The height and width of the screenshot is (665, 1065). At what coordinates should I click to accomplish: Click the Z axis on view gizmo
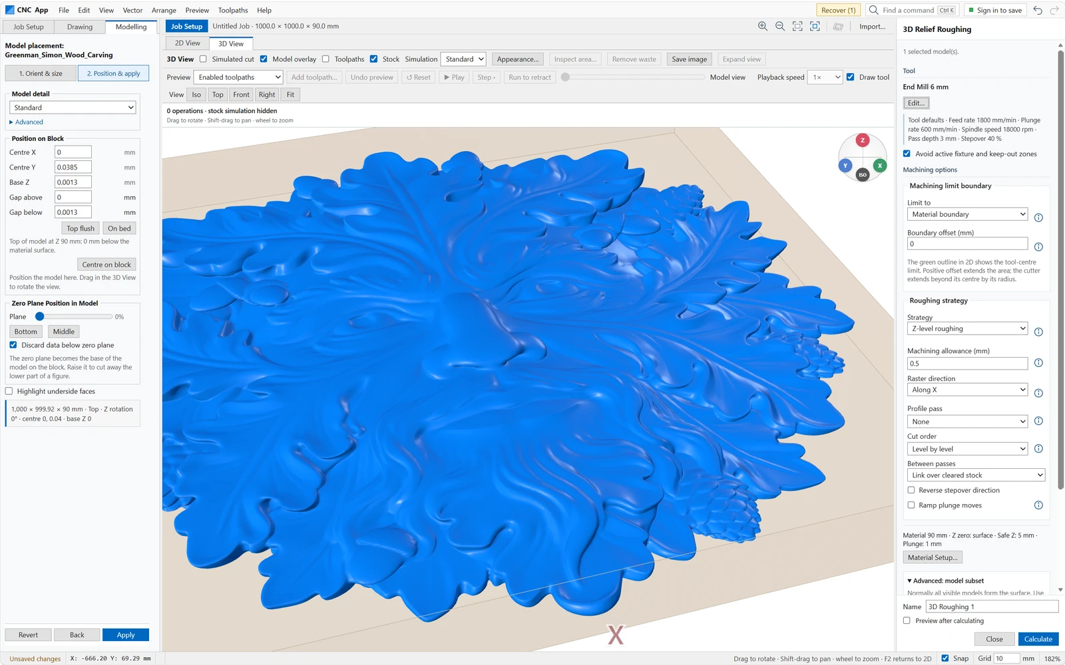pos(863,140)
